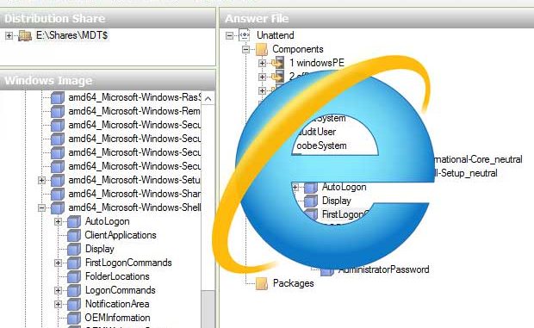This screenshot has height=328, width=534.
Task: Select the Components label in Answer File
Action: pos(298,49)
